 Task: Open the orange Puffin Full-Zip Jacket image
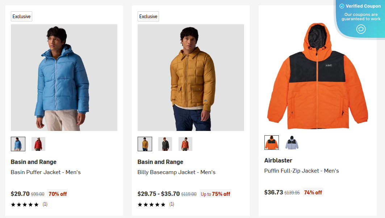click(317, 77)
